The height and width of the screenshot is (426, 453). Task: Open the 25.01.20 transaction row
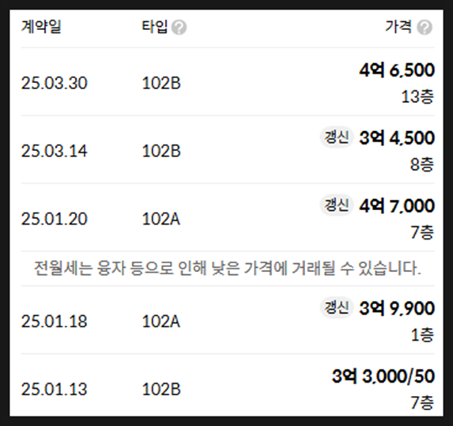point(228,217)
